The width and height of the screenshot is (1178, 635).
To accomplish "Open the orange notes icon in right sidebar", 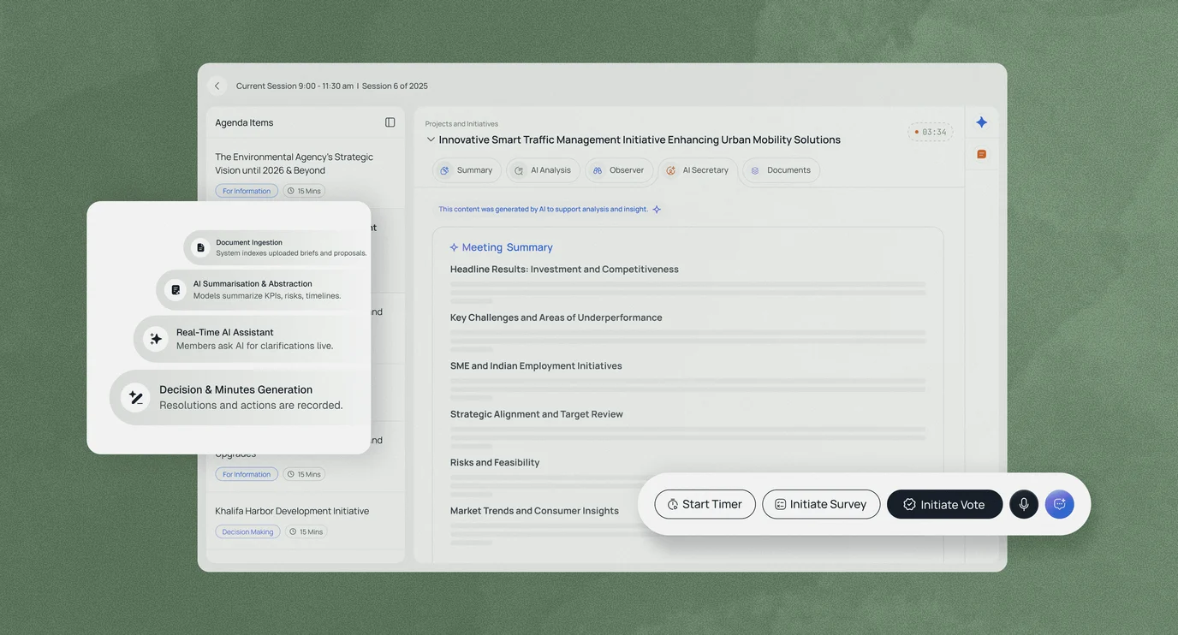I will coord(982,154).
